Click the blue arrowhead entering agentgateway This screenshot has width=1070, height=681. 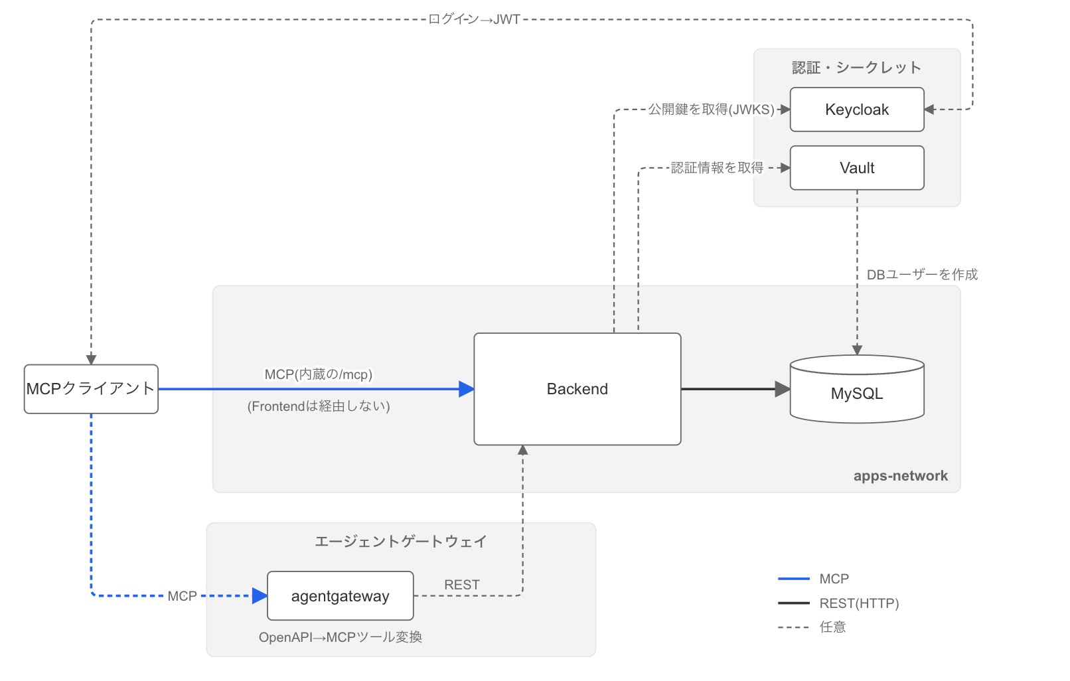pyautogui.click(x=260, y=596)
